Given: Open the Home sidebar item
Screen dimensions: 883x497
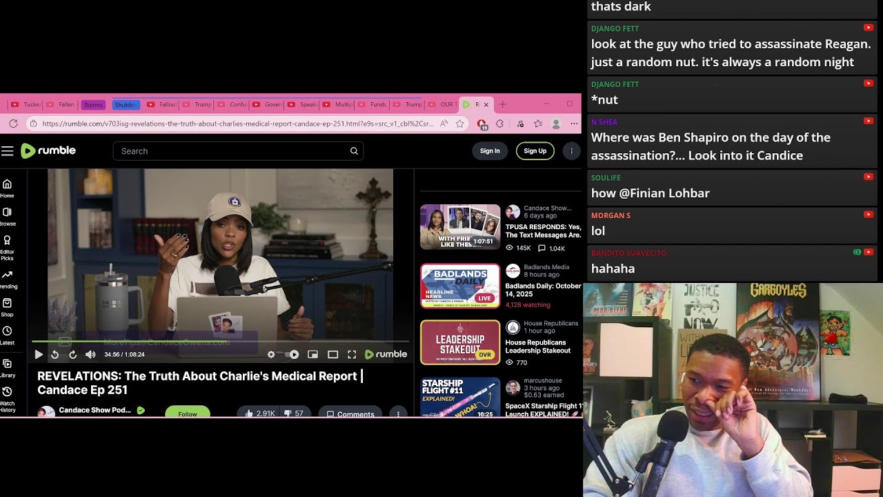Looking at the screenshot, I should pos(7,188).
